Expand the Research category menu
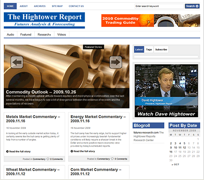This screenshot has width=204, height=180. click(44, 34)
